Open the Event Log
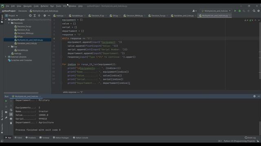Image resolution: width=261 pixels, height=146 pixels. pyautogui.click(x=250, y=138)
